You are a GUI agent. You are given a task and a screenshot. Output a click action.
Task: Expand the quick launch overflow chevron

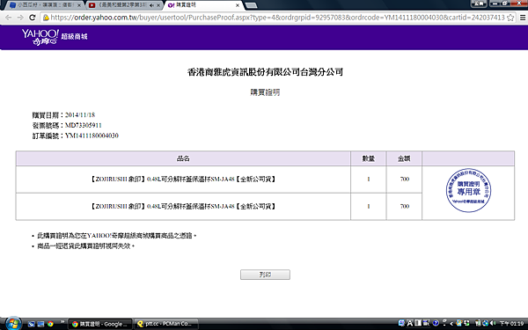[x=62, y=322]
